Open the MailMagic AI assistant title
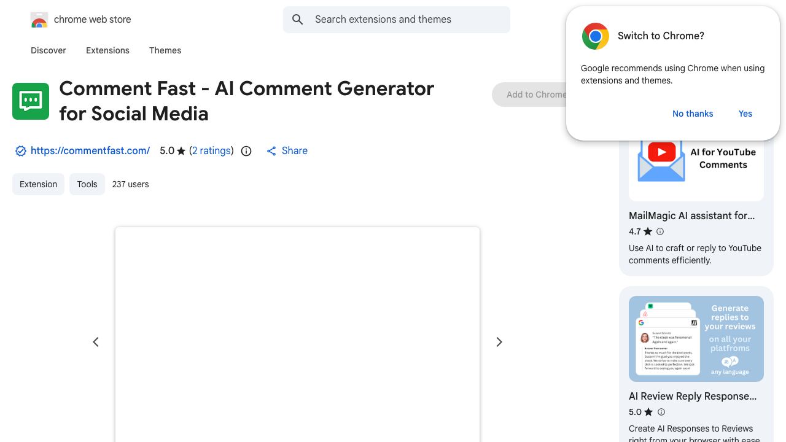 pyautogui.click(x=692, y=216)
